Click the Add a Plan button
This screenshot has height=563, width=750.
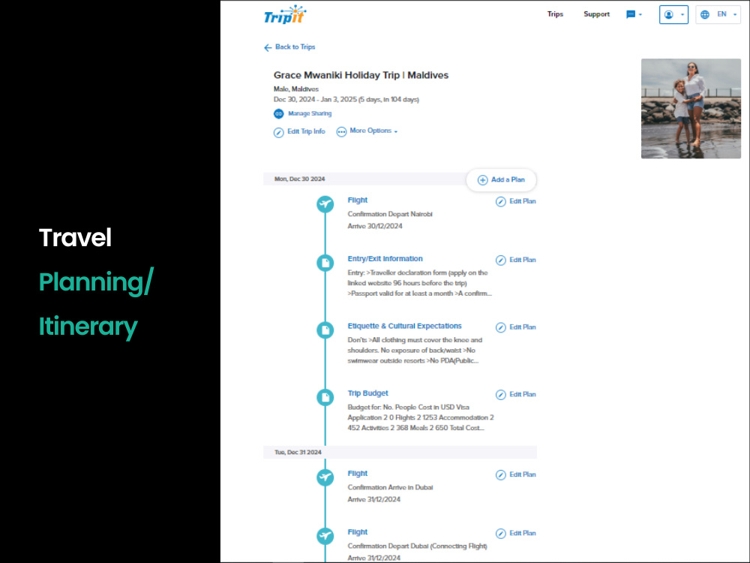point(501,180)
